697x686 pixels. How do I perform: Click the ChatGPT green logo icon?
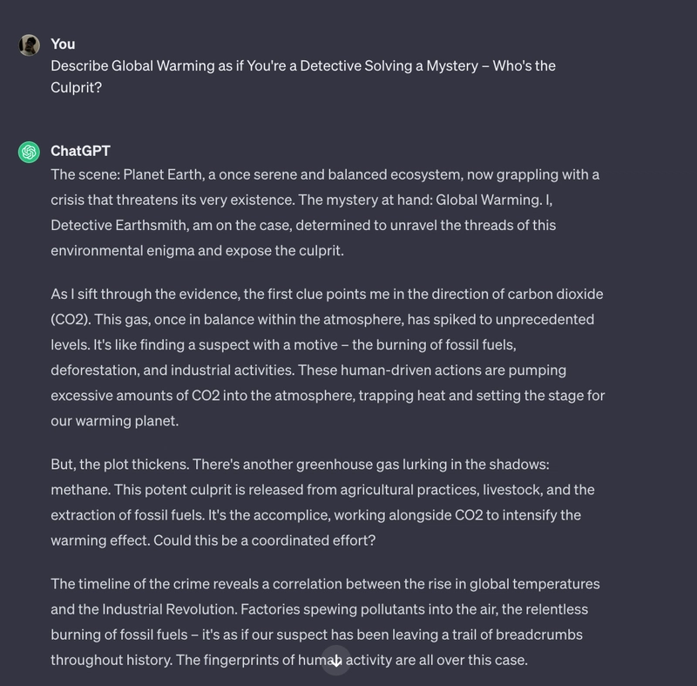tap(29, 152)
